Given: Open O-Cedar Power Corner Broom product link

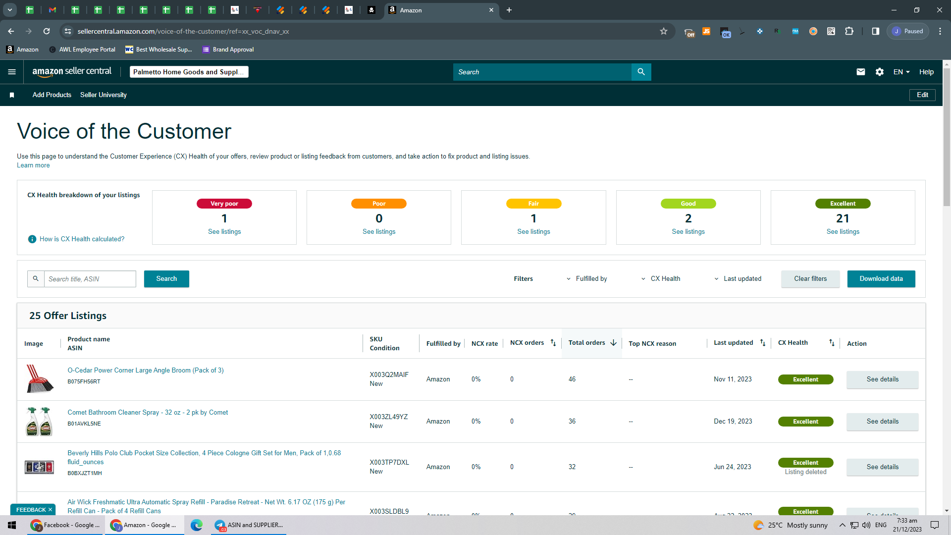Looking at the screenshot, I should (146, 371).
